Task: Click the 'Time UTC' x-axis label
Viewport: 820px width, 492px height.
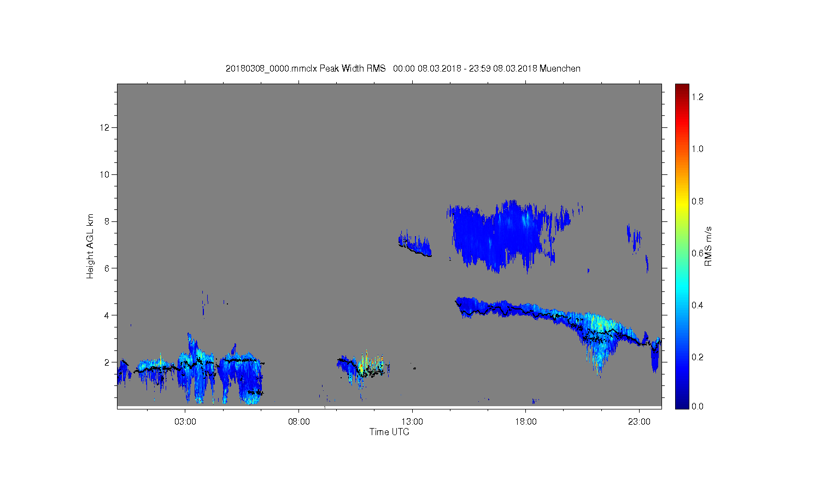Action: point(389,432)
